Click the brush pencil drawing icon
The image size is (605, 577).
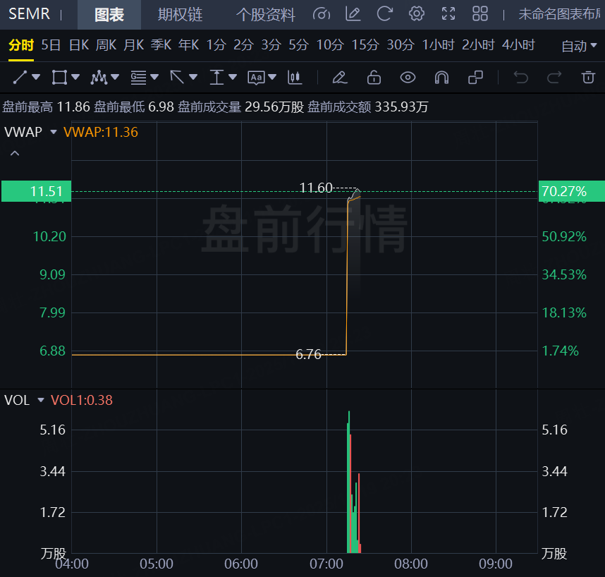(340, 77)
